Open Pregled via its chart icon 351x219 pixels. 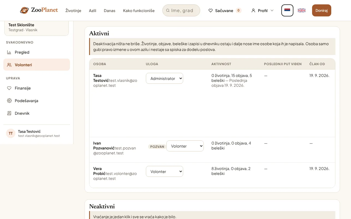pyautogui.click(x=9, y=52)
